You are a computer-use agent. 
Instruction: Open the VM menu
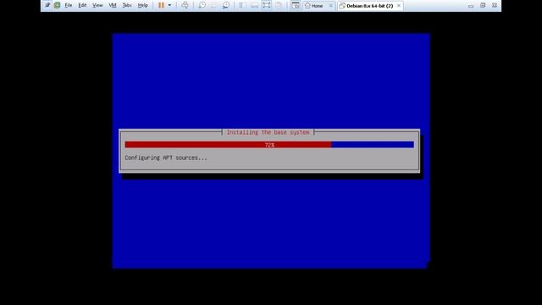(113, 6)
